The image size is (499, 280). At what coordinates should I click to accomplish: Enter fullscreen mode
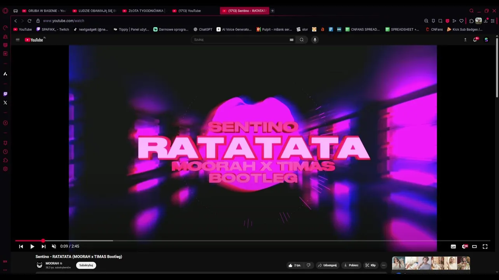(485, 246)
